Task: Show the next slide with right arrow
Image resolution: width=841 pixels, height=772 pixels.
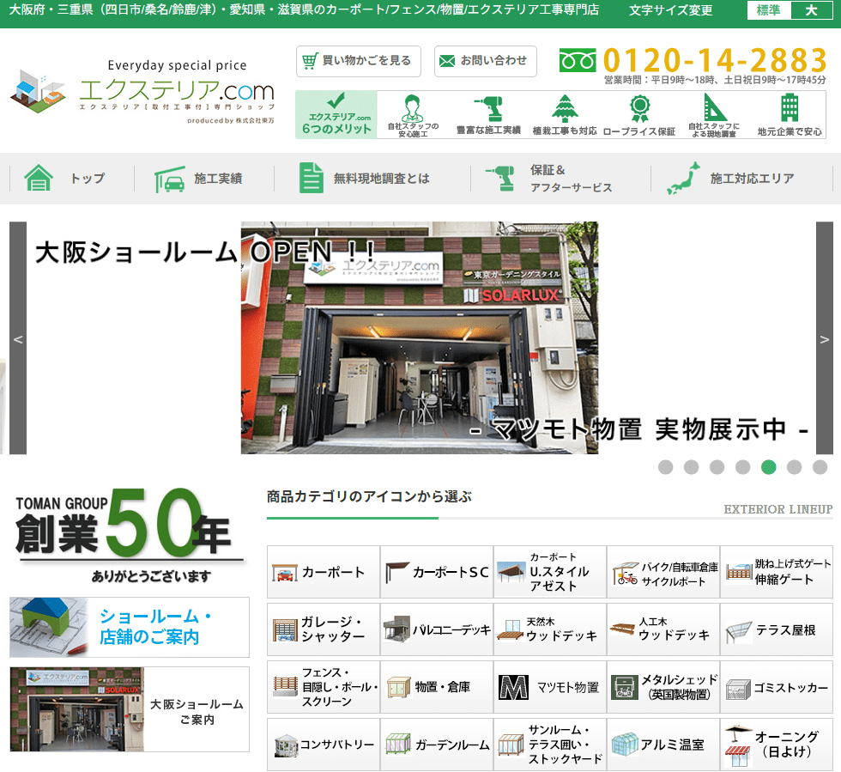Action: [x=825, y=338]
